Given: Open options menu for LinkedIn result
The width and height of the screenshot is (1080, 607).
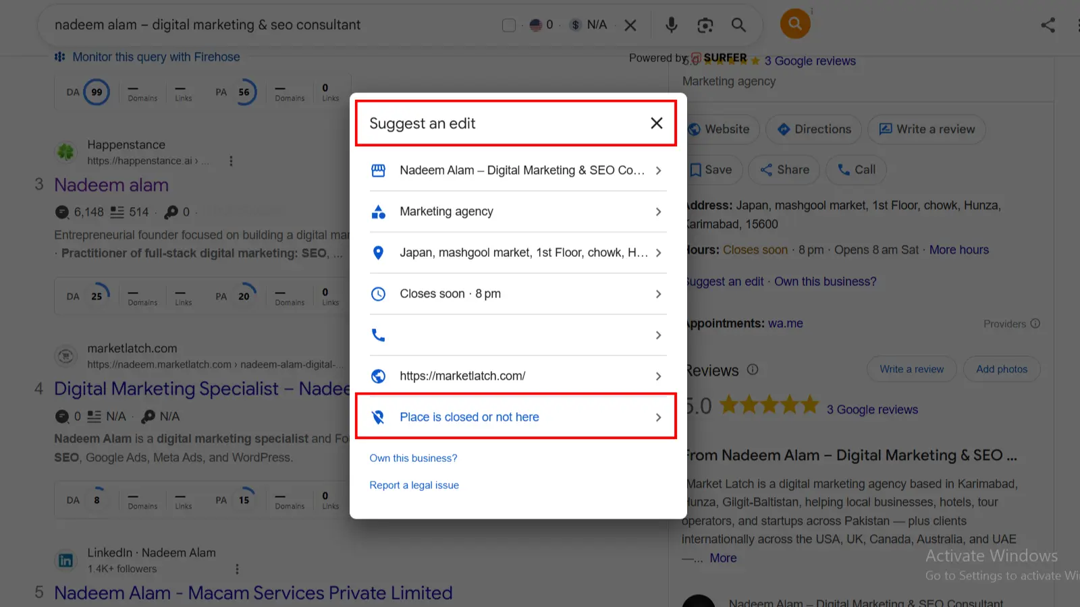Looking at the screenshot, I should 237,569.
